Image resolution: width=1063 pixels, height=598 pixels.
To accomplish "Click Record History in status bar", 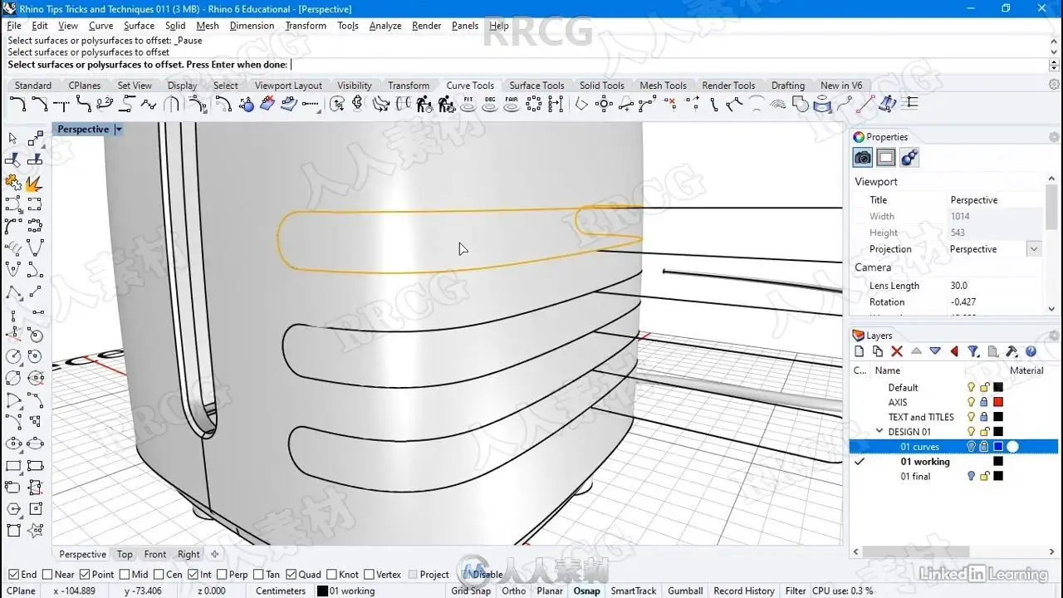I will [x=744, y=591].
